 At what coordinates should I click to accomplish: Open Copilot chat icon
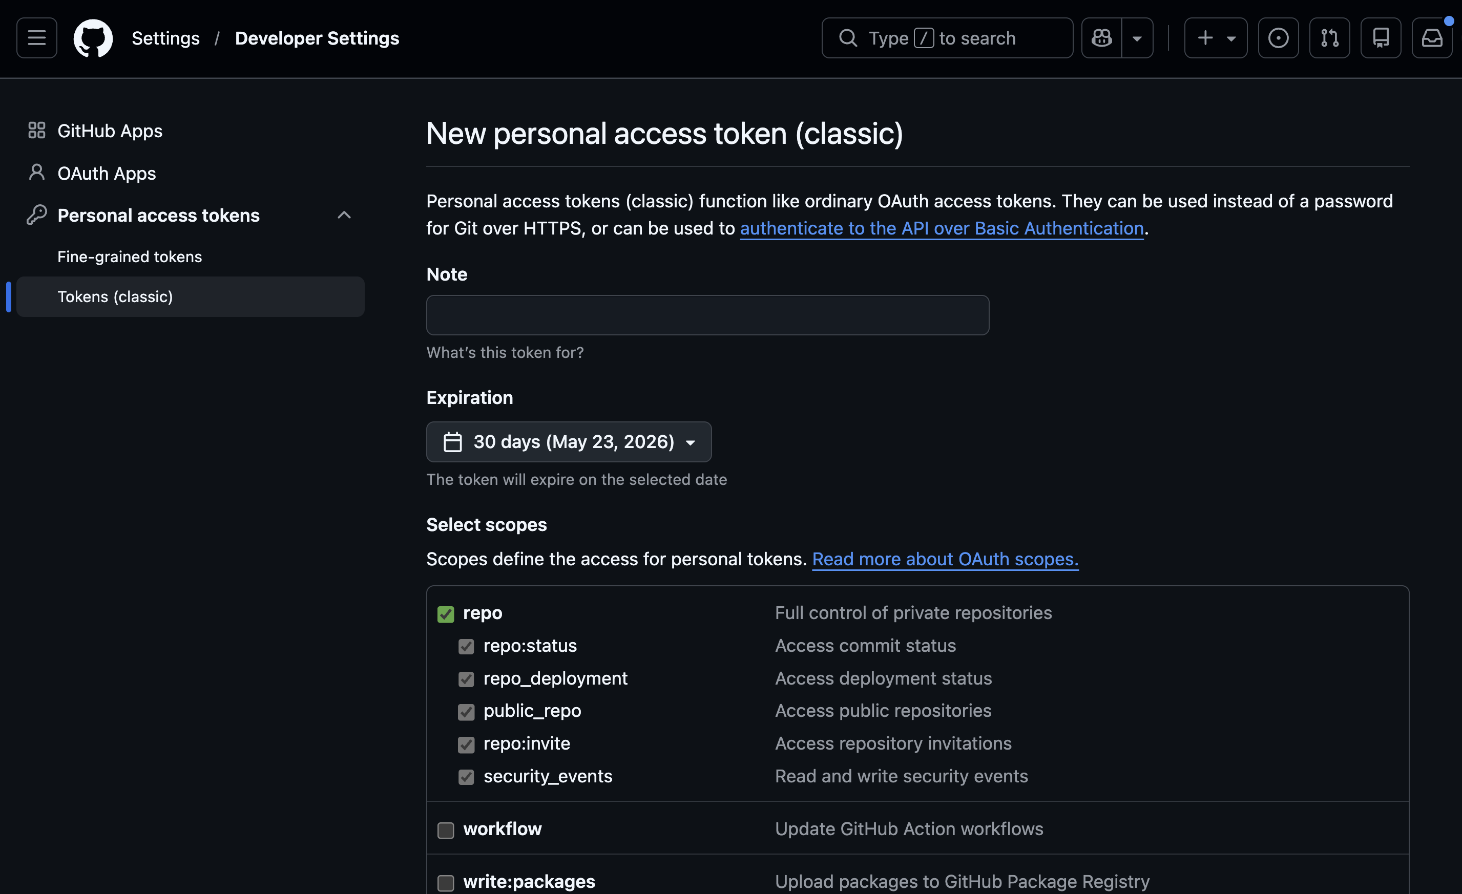tap(1102, 38)
